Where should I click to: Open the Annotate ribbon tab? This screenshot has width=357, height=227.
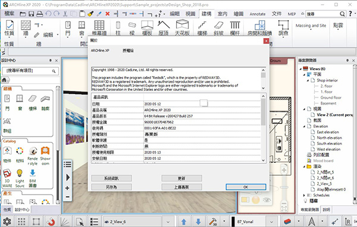[x=258, y=14]
